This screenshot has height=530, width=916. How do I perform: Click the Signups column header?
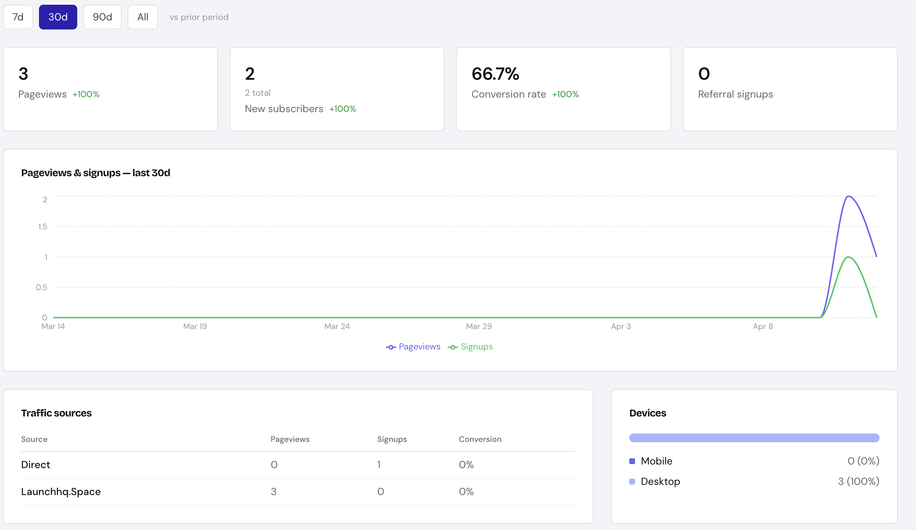392,439
